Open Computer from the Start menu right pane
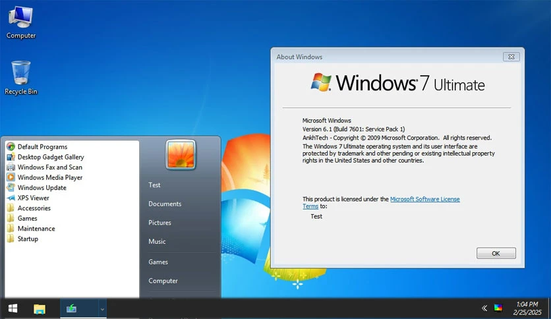 (163, 281)
